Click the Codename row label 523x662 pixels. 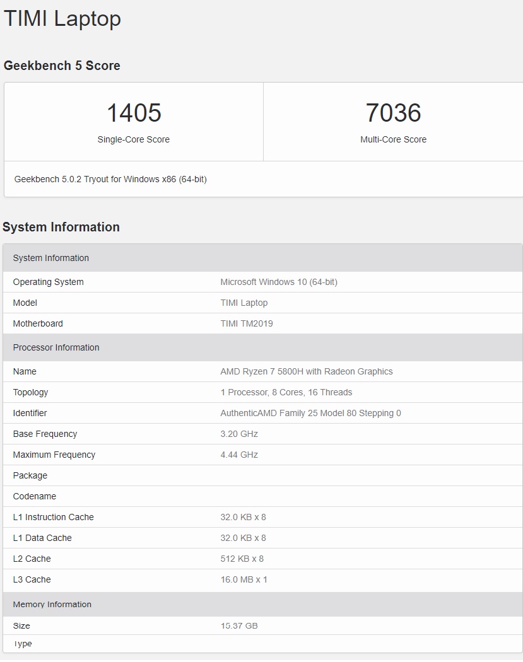click(34, 496)
